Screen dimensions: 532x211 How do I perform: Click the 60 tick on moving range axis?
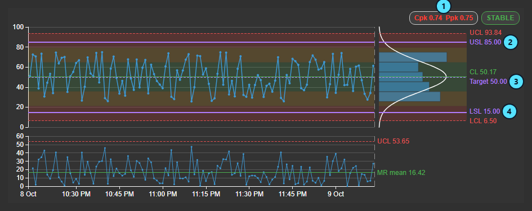tap(20, 136)
